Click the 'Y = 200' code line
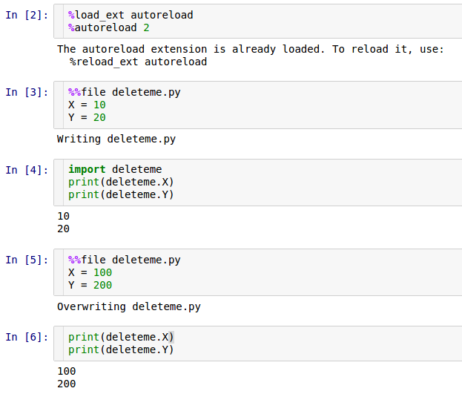462x394 pixels. 90,285
